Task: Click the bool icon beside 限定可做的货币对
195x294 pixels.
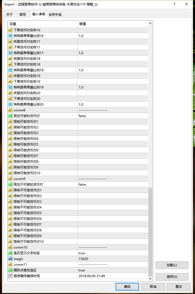Action: coord(10,116)
